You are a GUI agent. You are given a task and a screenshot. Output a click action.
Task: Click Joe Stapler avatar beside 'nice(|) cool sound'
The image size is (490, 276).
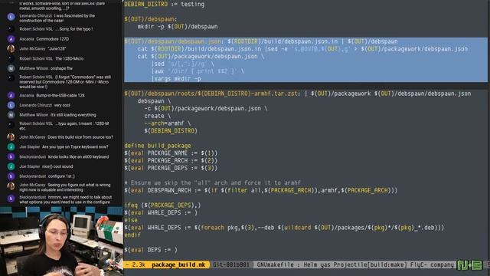tap(11, 166)
